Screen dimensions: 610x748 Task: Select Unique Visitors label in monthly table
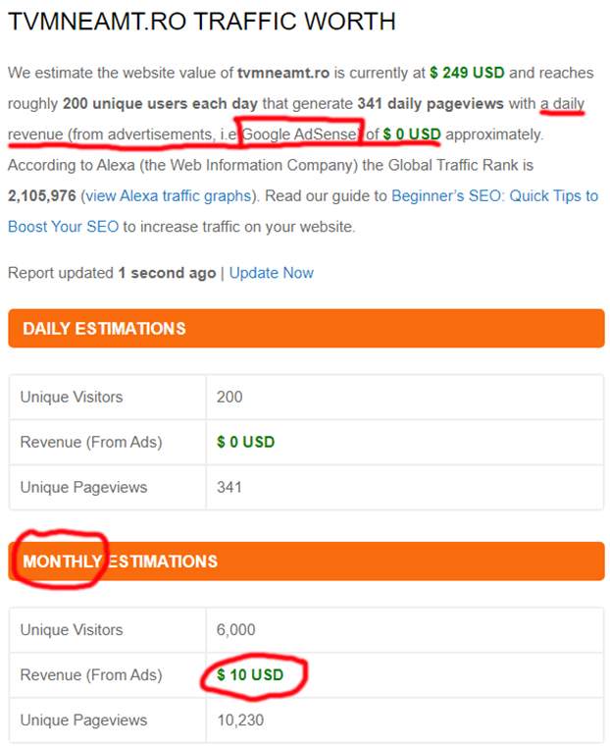point(72,629)
